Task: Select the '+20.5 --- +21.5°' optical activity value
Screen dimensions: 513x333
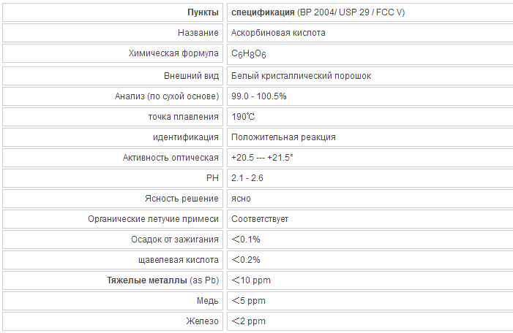Action: tap(262, 158)
